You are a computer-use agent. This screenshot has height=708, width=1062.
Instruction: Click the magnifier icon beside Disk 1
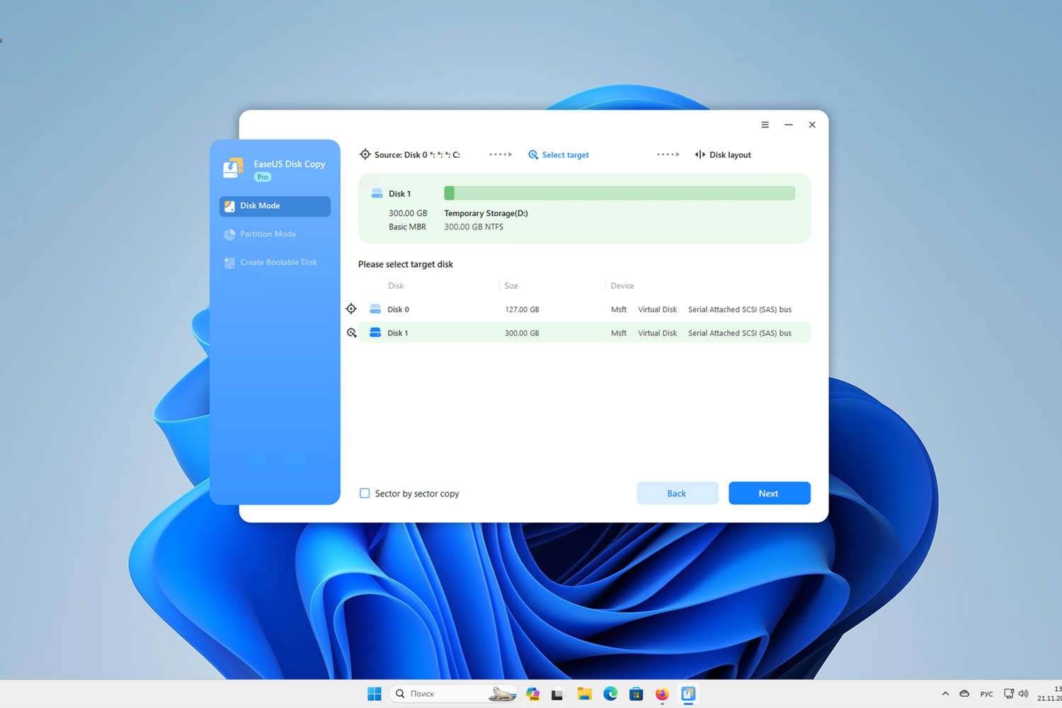[352, 332]
